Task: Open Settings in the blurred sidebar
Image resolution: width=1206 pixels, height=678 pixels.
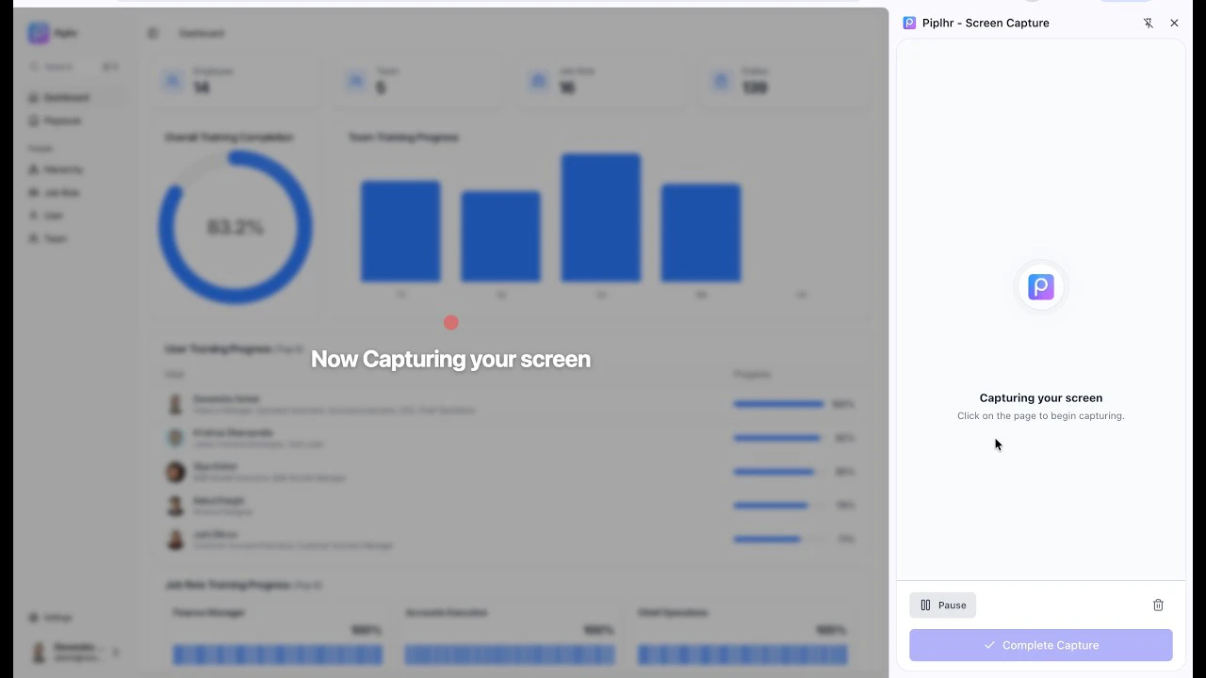Action: point(57,618)
